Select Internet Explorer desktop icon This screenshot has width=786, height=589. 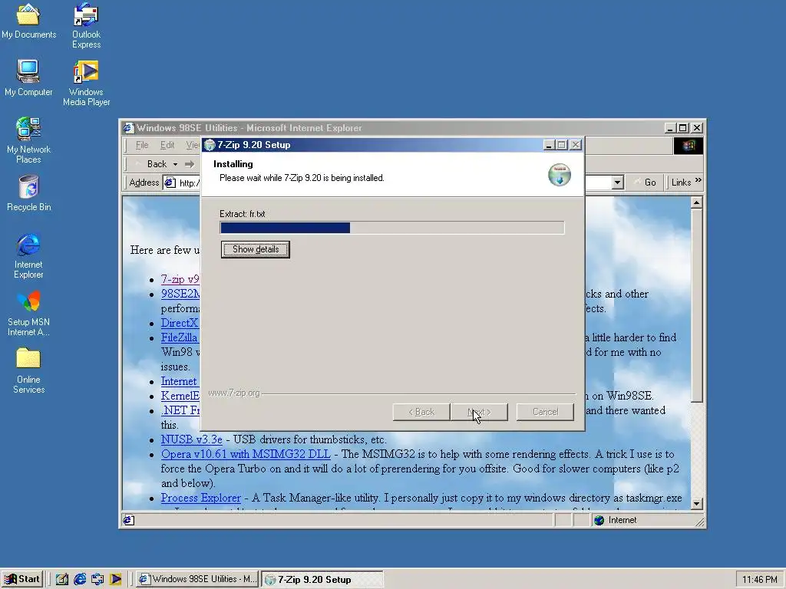[x=28, y=255]
